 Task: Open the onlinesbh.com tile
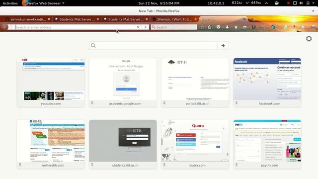pos(51,144)
